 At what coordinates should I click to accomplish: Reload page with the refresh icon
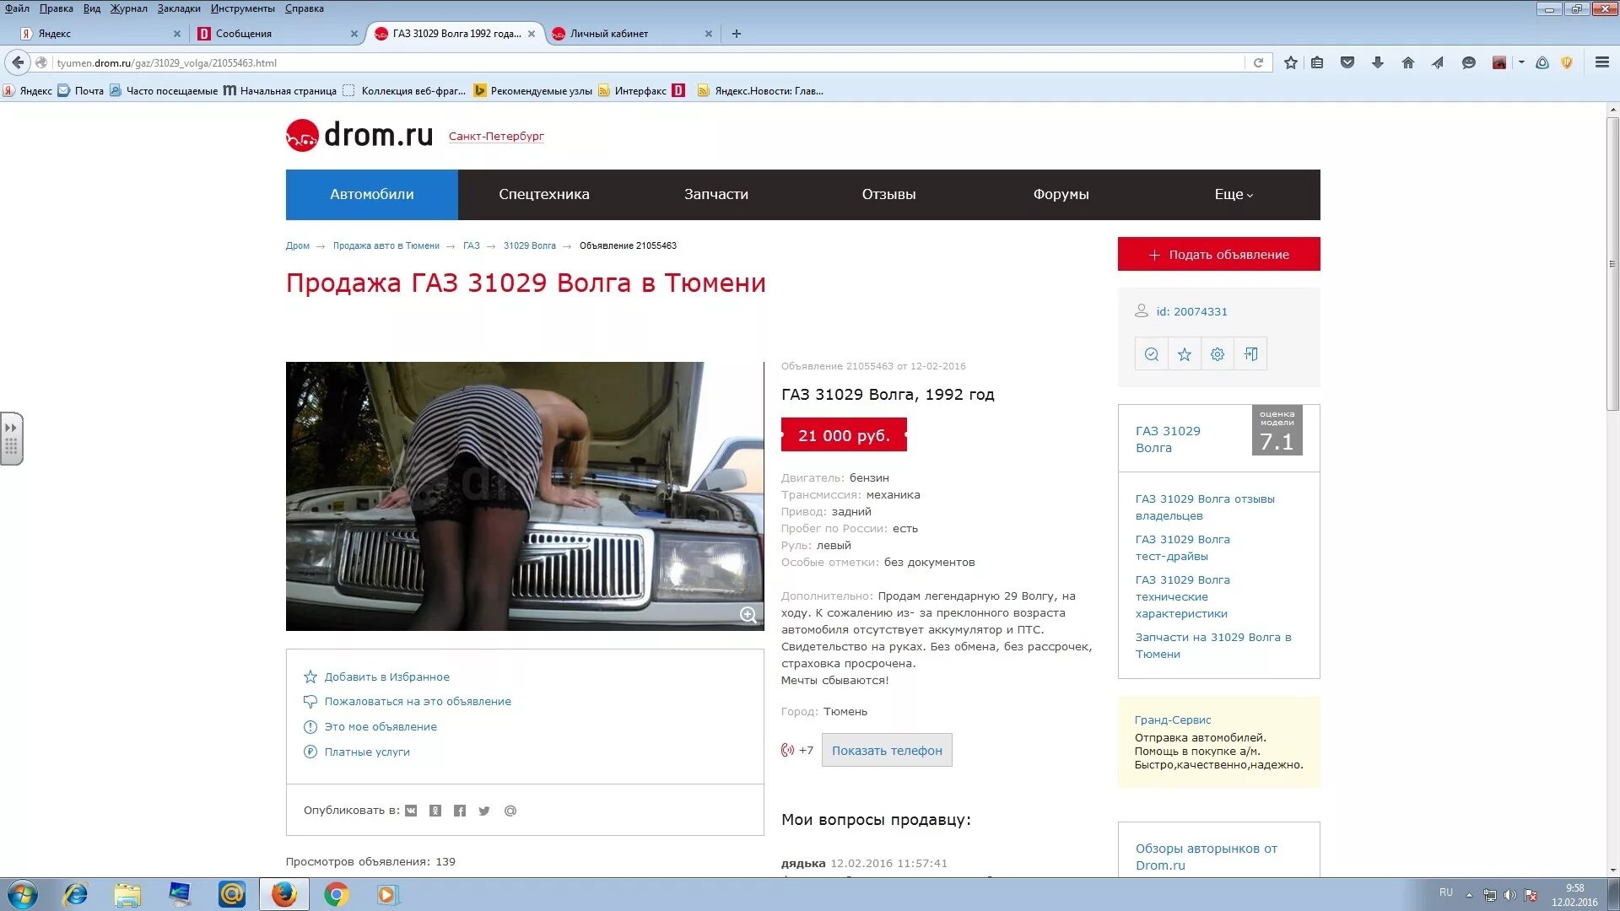point(1258,62)
